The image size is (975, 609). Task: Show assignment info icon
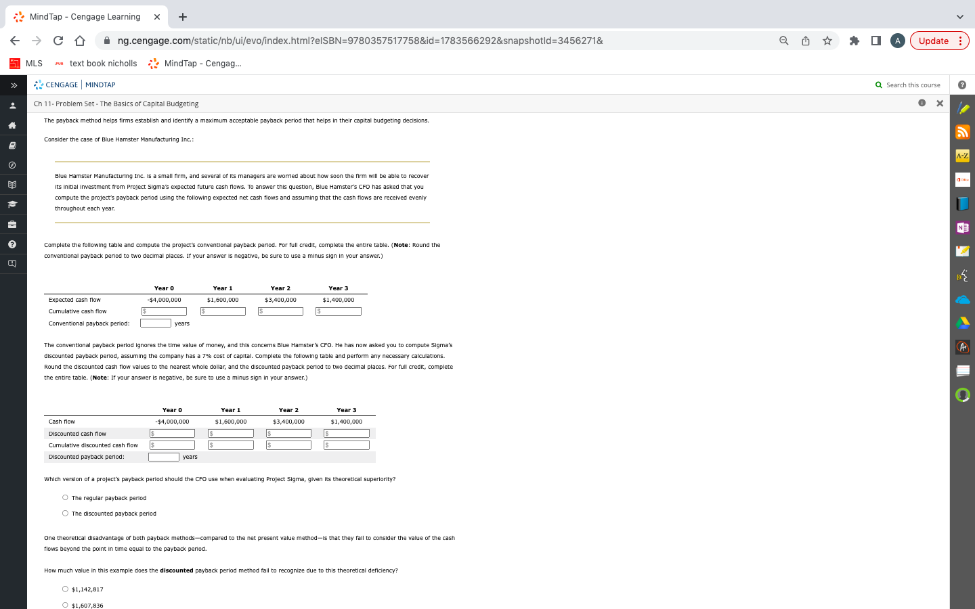(x=922, y=103)
